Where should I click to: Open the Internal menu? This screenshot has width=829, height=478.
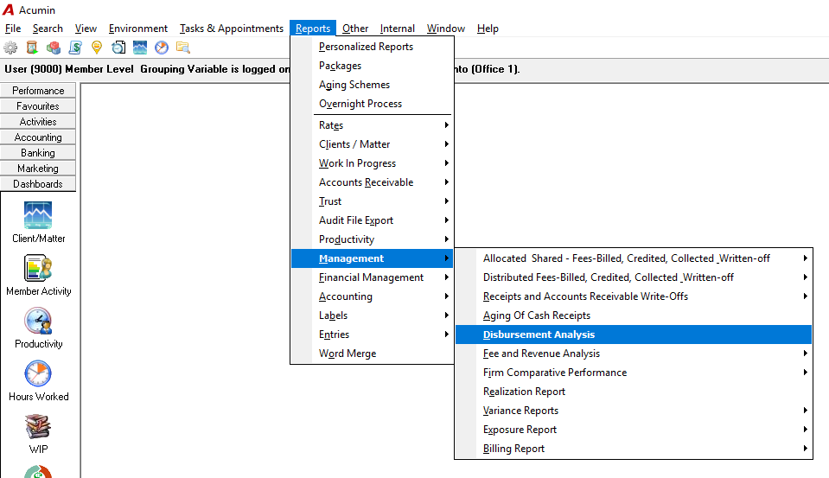coord(397,29)
